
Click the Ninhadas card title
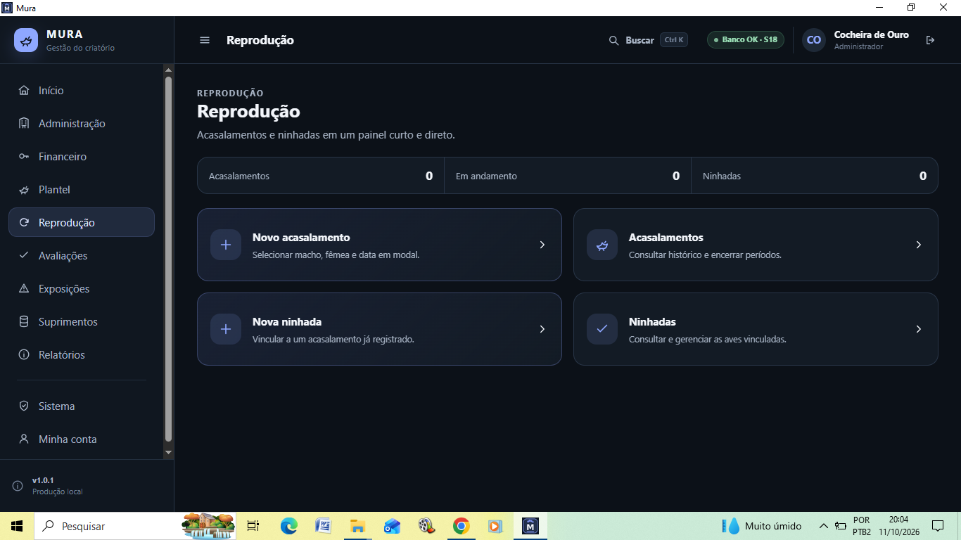(652, 322)
